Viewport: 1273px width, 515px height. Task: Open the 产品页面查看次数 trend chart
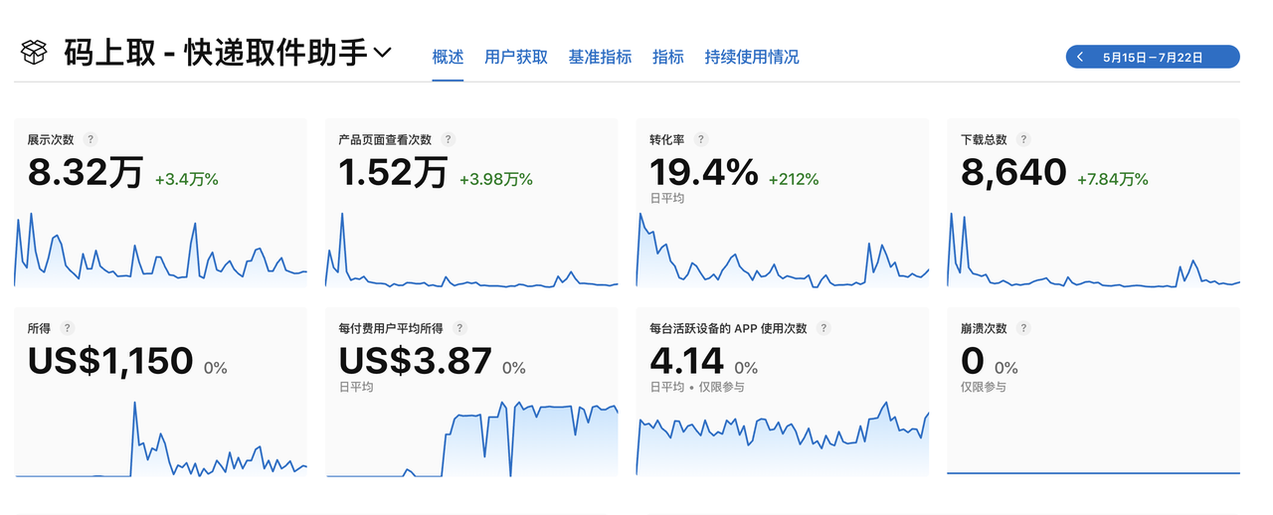click(472, 249)
